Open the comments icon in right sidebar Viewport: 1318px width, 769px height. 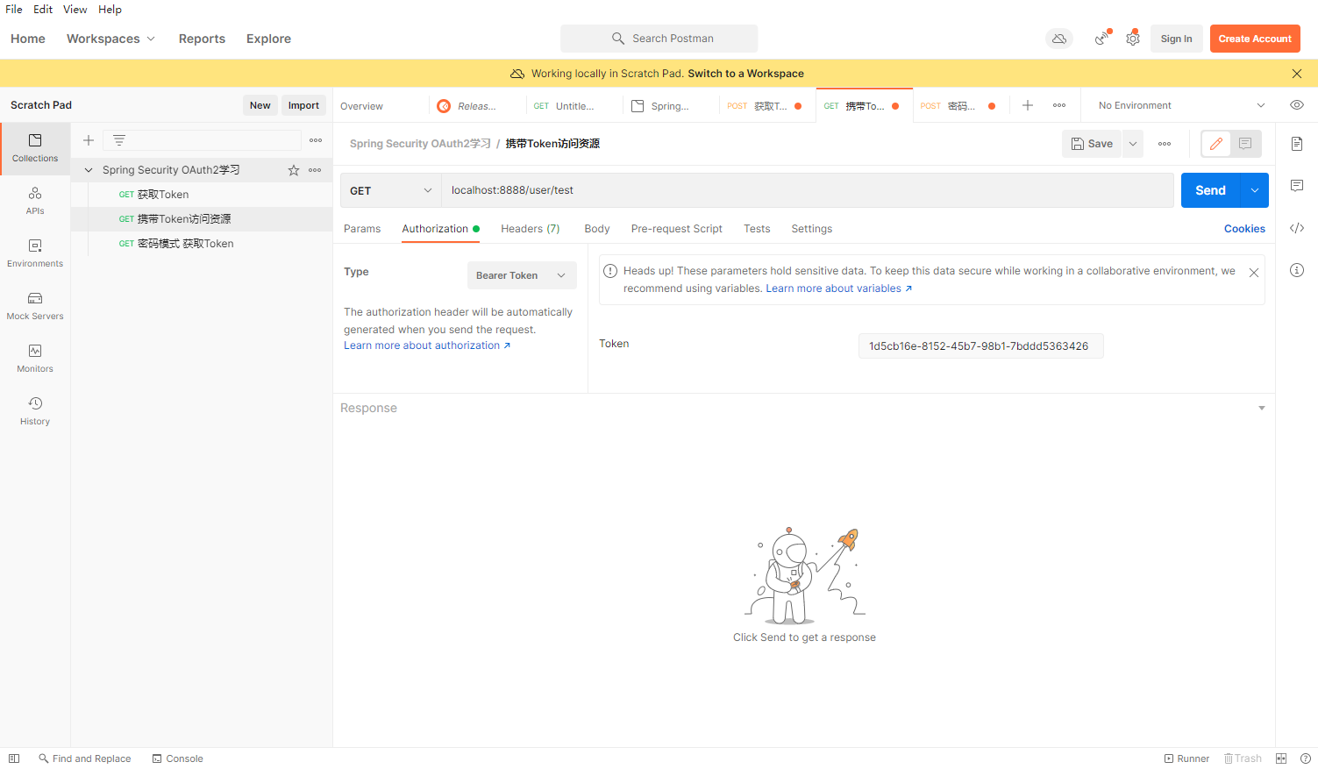tap(1297, 186)
